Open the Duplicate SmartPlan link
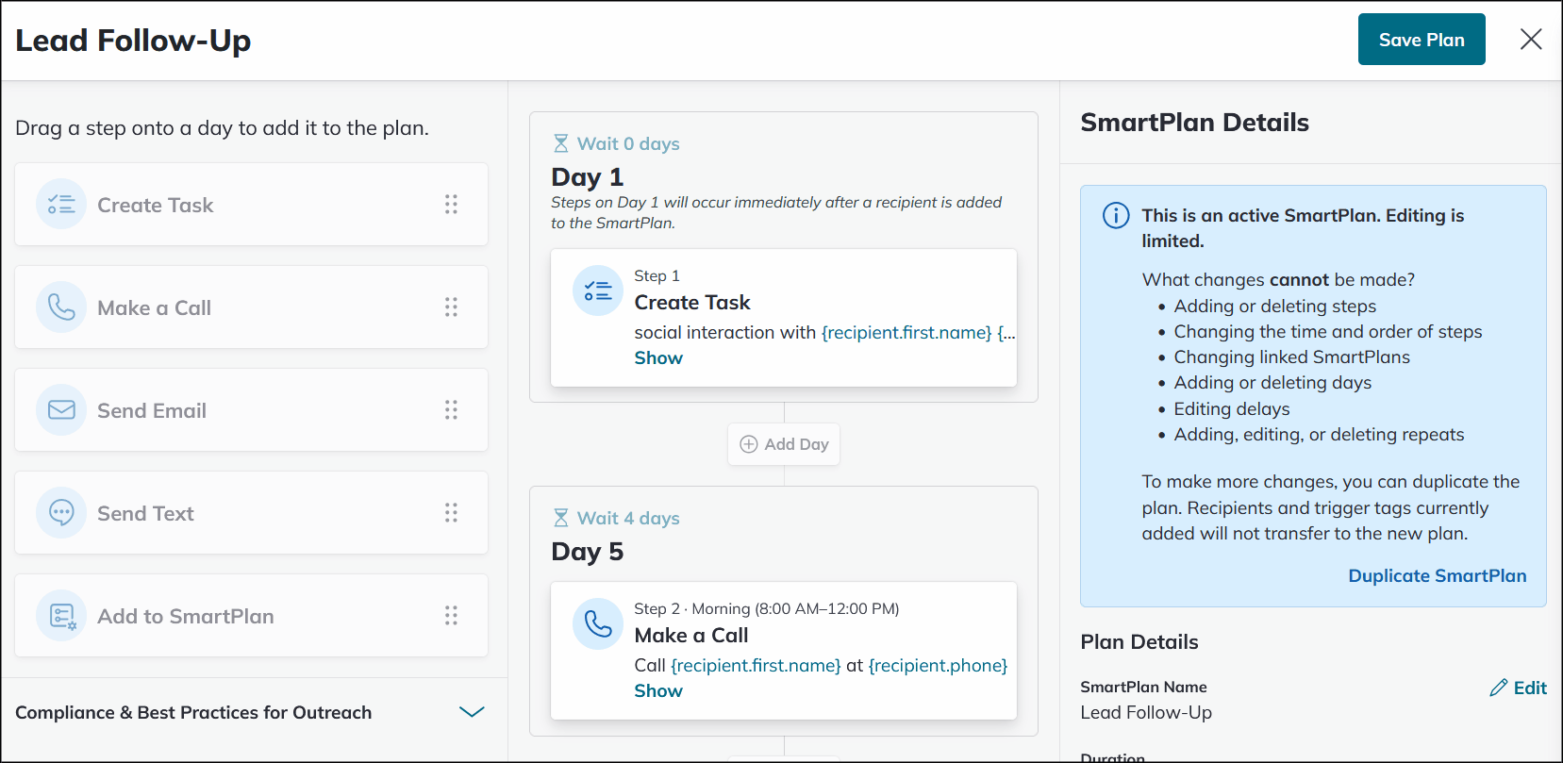1563x763 pixels. (x=1438, y=575)
